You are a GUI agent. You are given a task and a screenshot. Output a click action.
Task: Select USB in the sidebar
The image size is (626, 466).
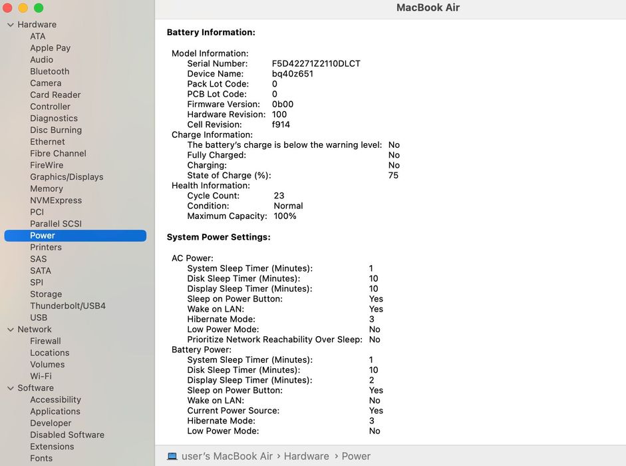[39, 318]
